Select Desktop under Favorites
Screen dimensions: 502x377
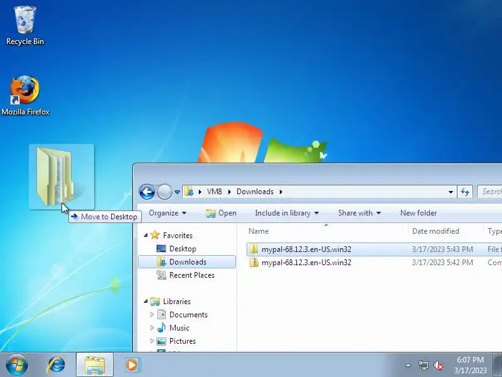tap(183, 248)
